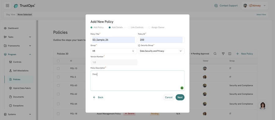Click the Contact Support headset icon

(x=216, y=5)
